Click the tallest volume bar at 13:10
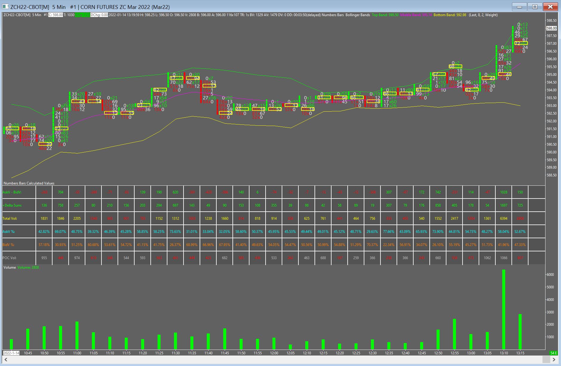Viewport: 561px width, 366px height. pyautogui.click(x=504, y=309)
